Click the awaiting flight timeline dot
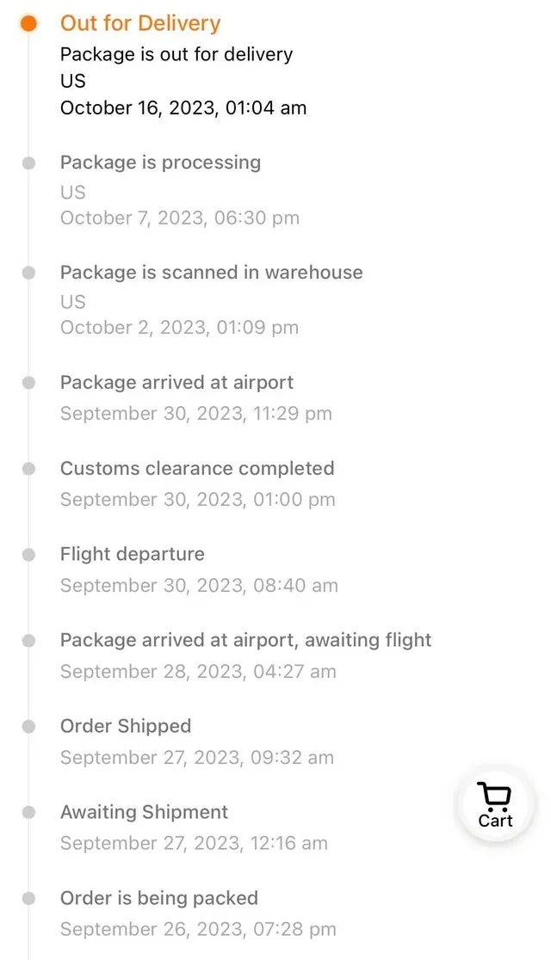 tap(29, 641)
